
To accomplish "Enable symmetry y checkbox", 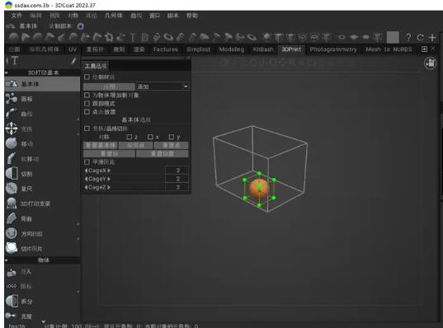I will point(172,137).
